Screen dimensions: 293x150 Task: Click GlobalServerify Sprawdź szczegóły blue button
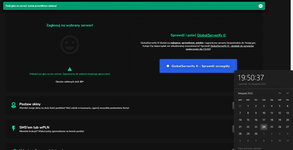[198, 66]
